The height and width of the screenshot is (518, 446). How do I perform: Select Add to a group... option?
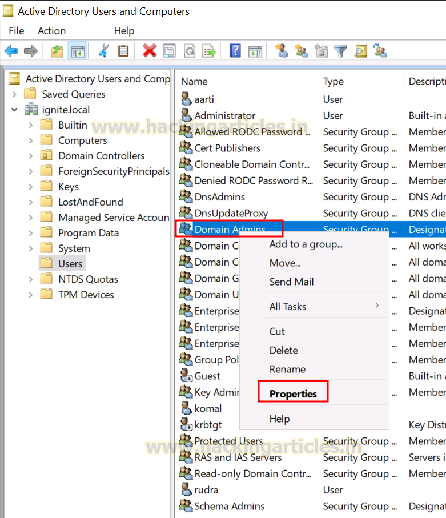[306, 244]
